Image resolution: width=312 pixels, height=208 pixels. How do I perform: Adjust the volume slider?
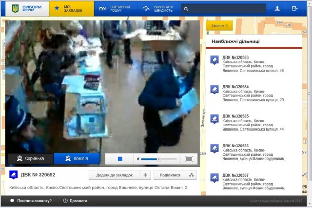coord(158,159)
